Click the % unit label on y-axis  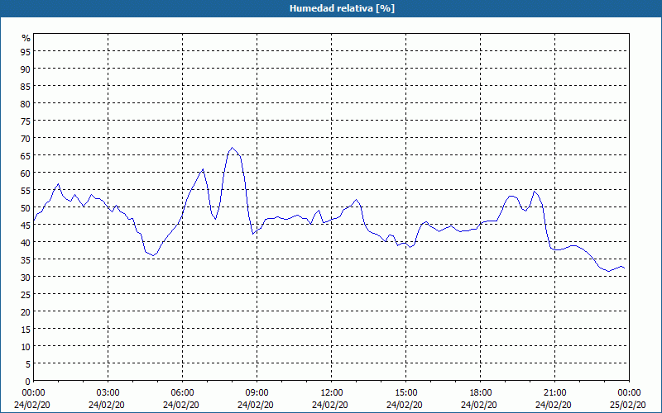[x=26, y=38]
